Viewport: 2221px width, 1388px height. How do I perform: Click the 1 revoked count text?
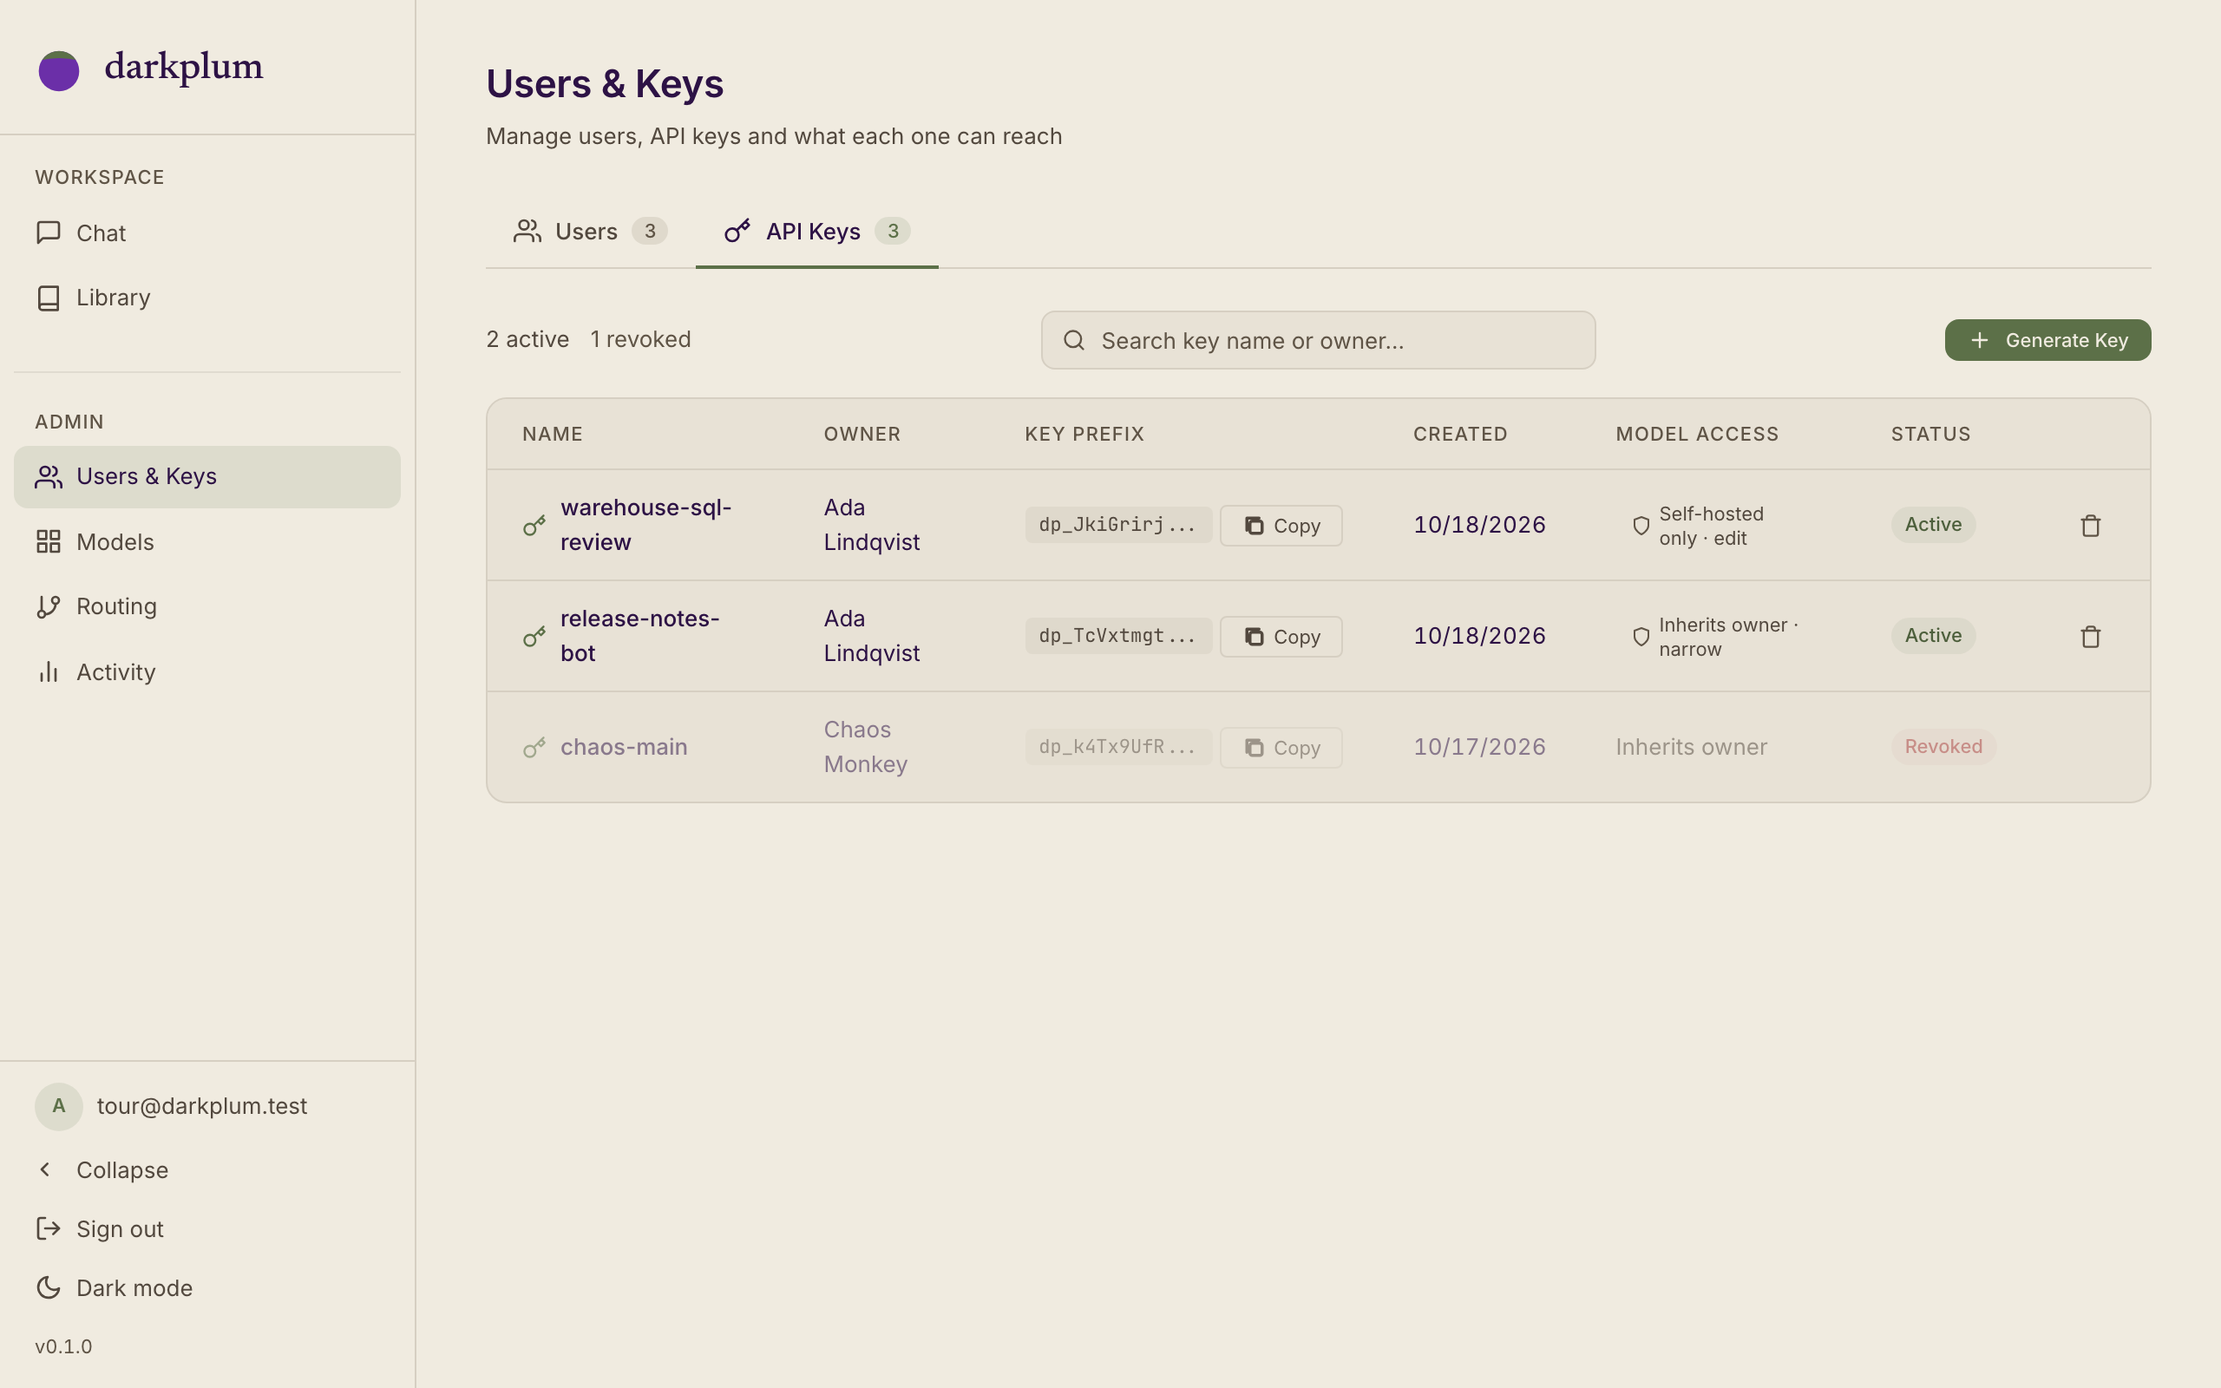(640, 340)
